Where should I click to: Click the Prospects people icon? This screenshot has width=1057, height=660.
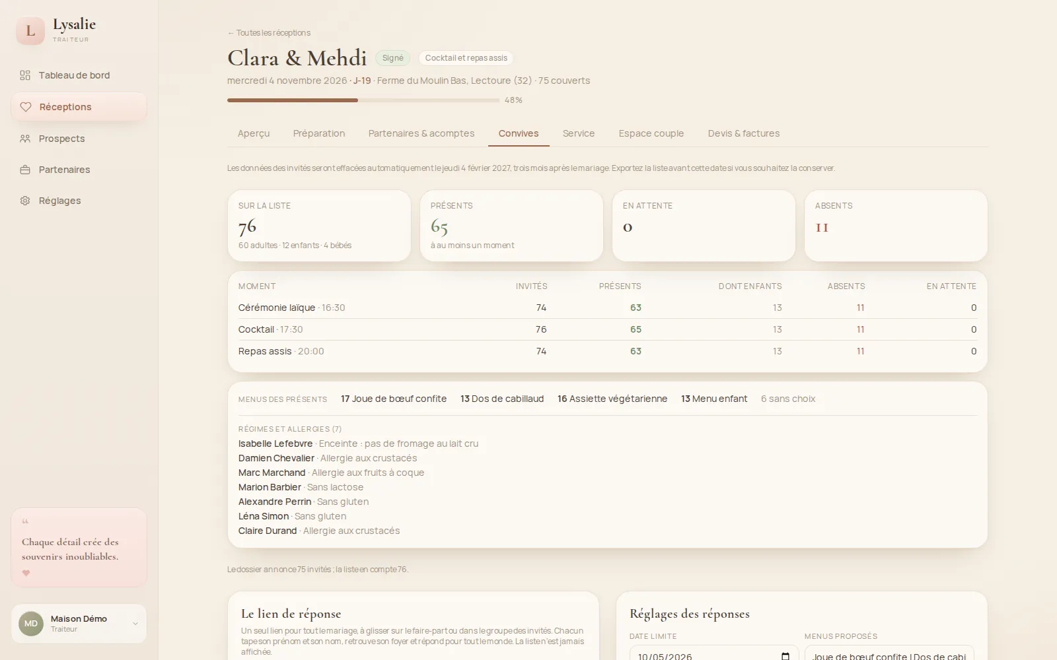point(25,139)
